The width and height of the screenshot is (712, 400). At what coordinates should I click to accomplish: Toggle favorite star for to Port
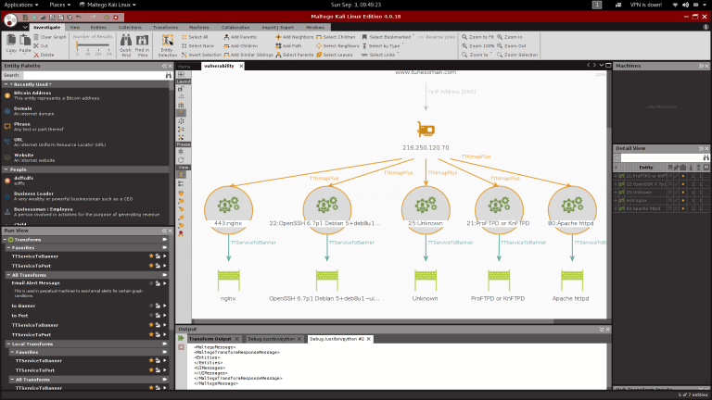click(151, 315)
